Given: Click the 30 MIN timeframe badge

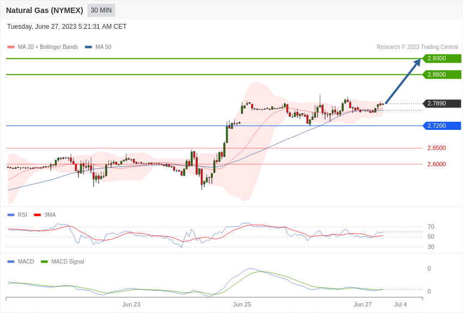Looking at the screenshot, I should tap(101, 10).
